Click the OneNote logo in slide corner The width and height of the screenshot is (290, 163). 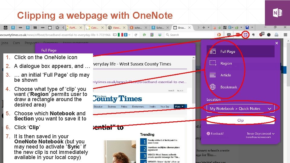tap(277, 13)
